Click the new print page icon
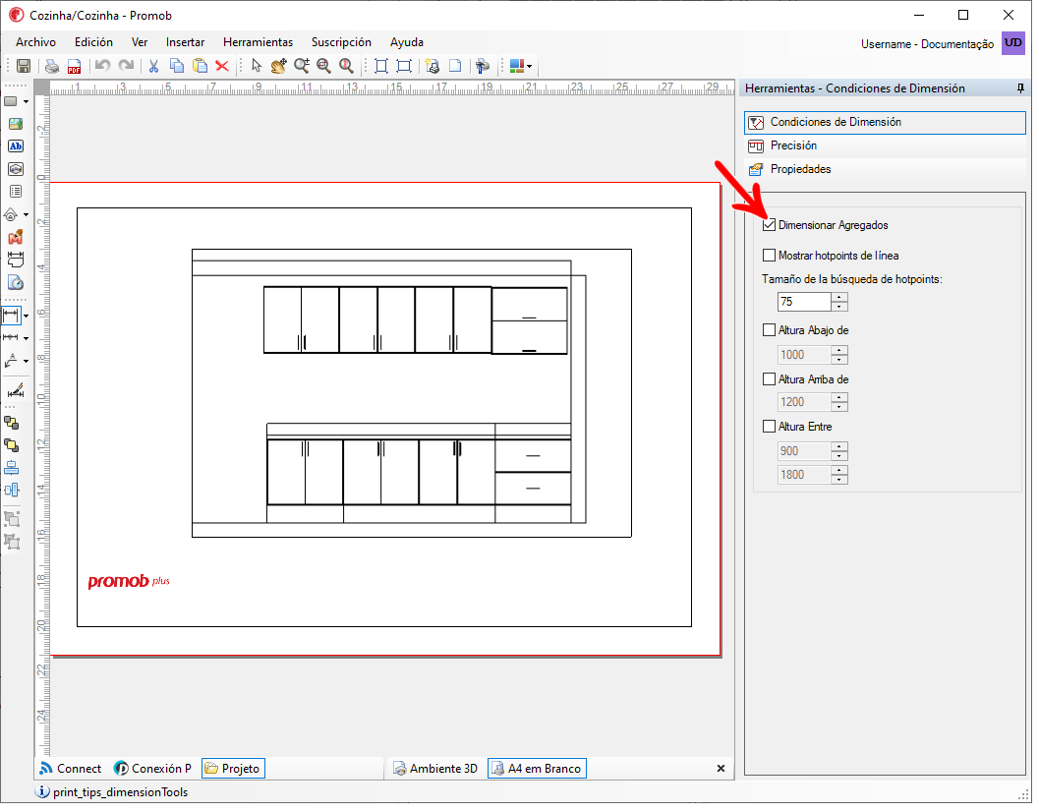Screen dimensions: 1039x812 pyautogui.click(x=433, y=66)
